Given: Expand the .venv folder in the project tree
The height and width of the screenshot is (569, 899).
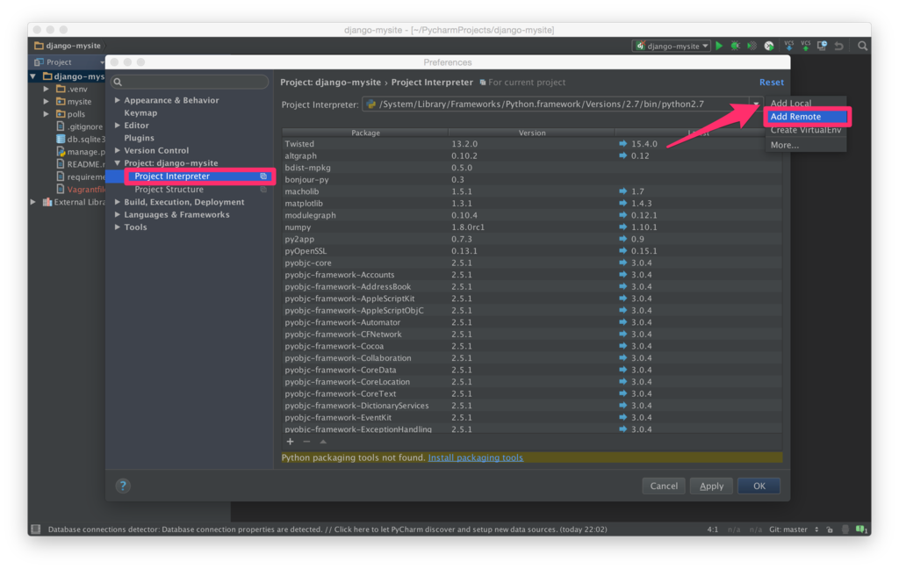Looking at the screenshot, I should 46,89.
